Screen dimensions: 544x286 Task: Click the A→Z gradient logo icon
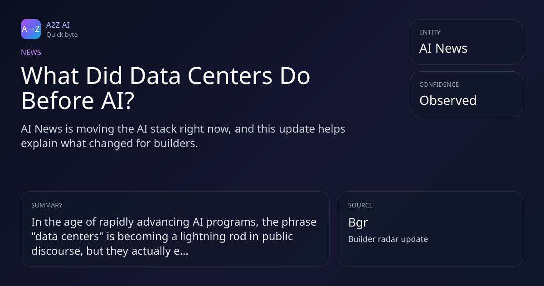(31, 29)
